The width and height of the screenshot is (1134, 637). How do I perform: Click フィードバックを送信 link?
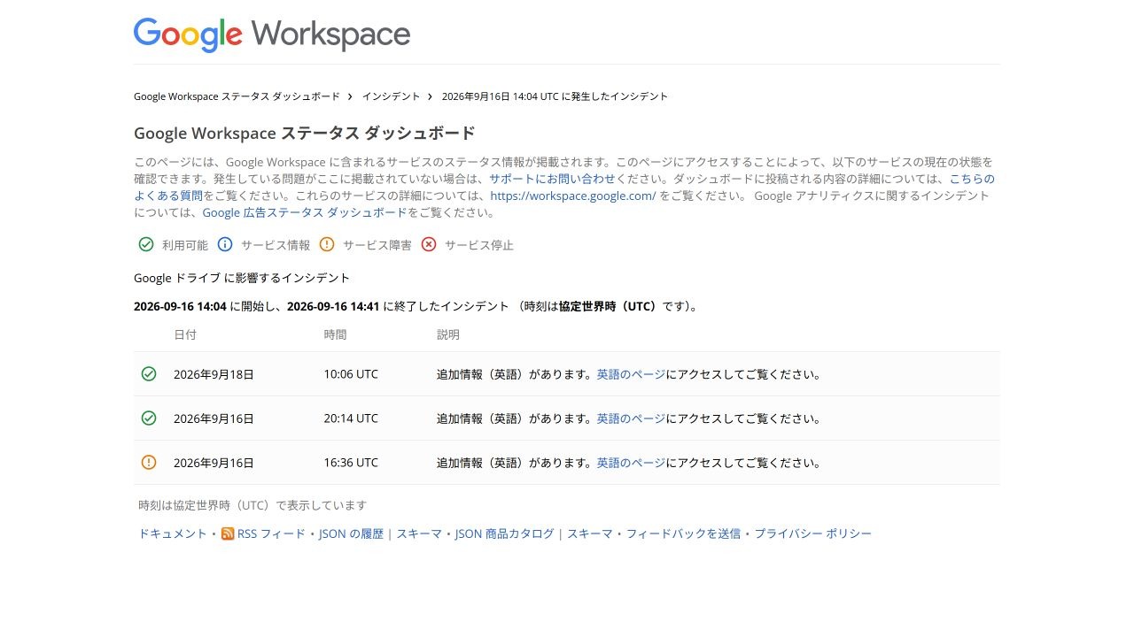click(683, 533)
